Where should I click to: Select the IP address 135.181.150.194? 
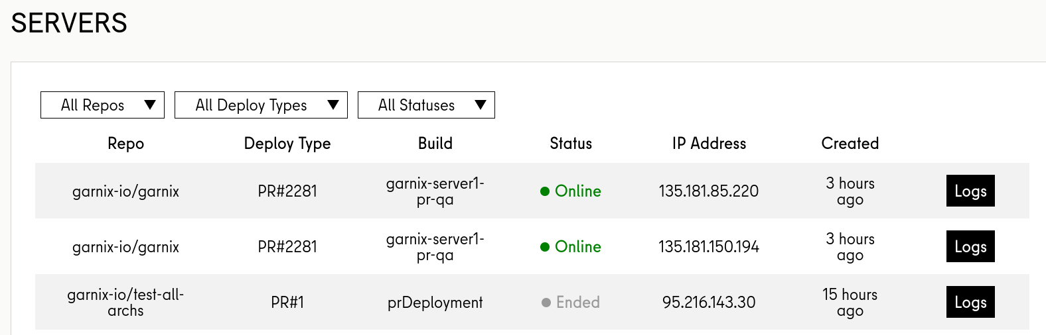(x=709, y=247)
